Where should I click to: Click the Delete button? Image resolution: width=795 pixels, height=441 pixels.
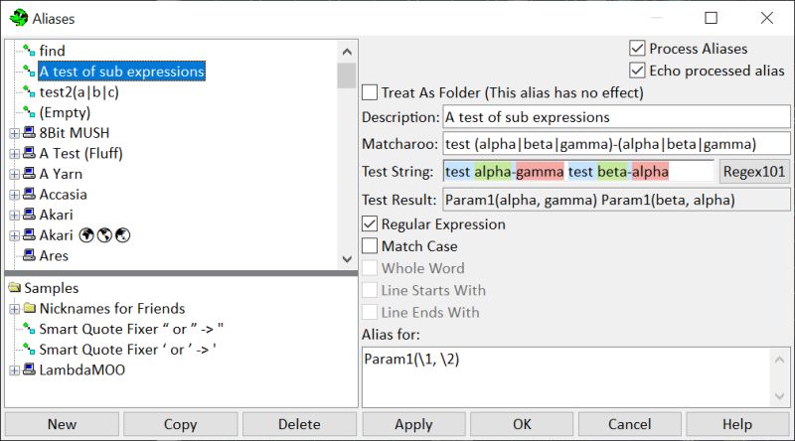click(299, 424)
